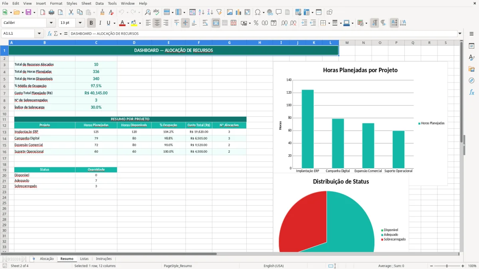Click the Sort Descending icon
The width and height of the screenshot is (479, 269).
pos(210,12)
